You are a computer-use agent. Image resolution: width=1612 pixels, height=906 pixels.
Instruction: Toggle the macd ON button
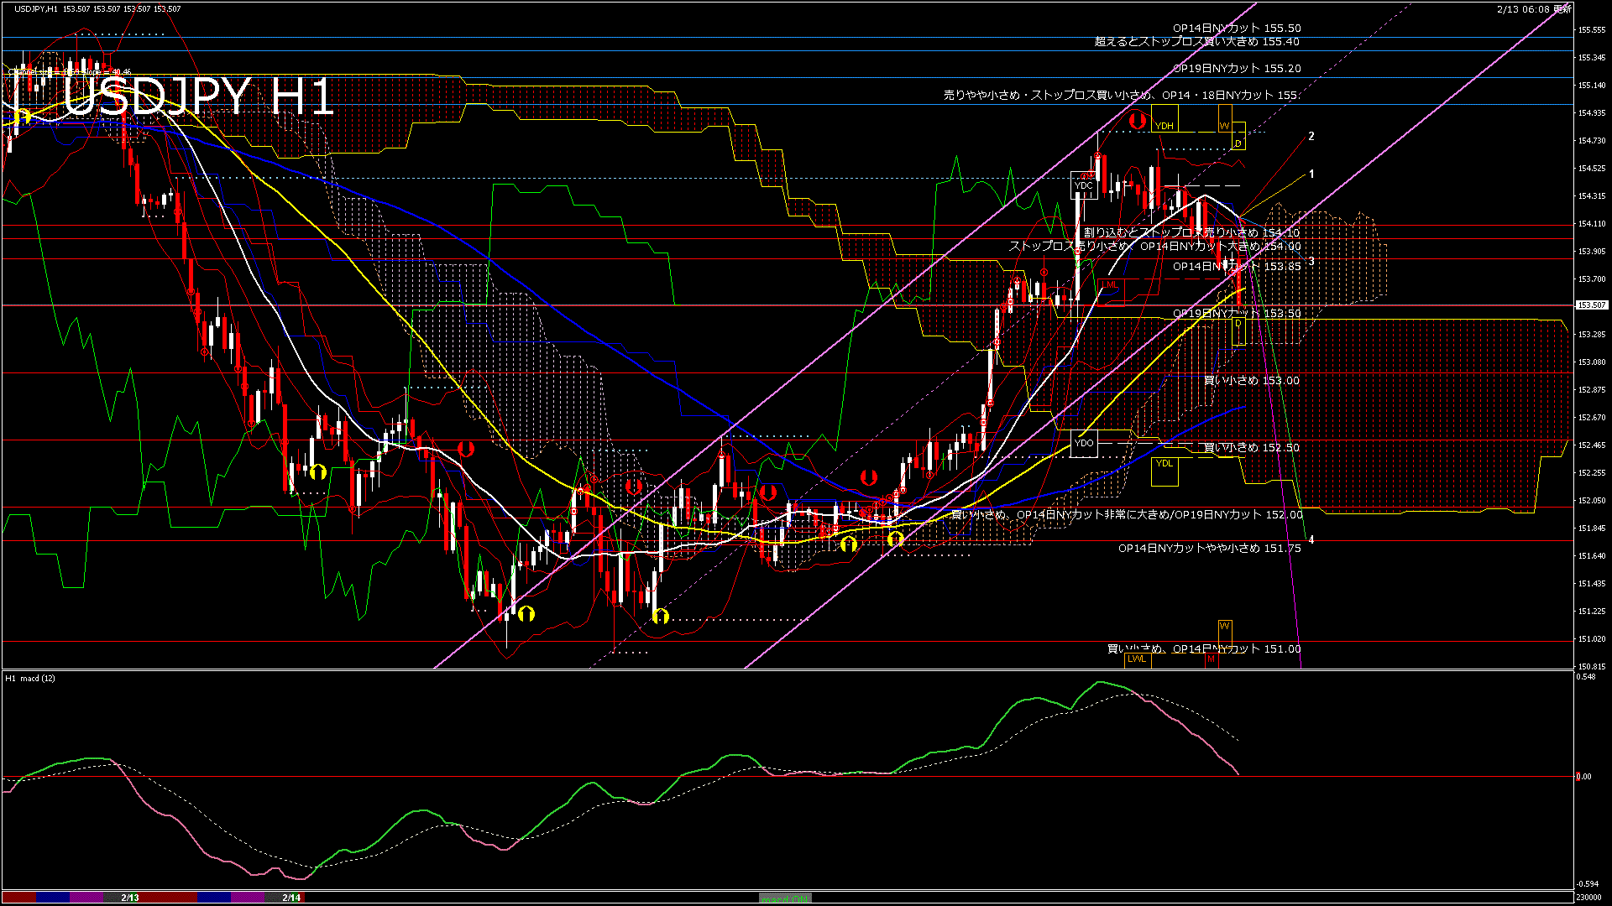(785, 898)
